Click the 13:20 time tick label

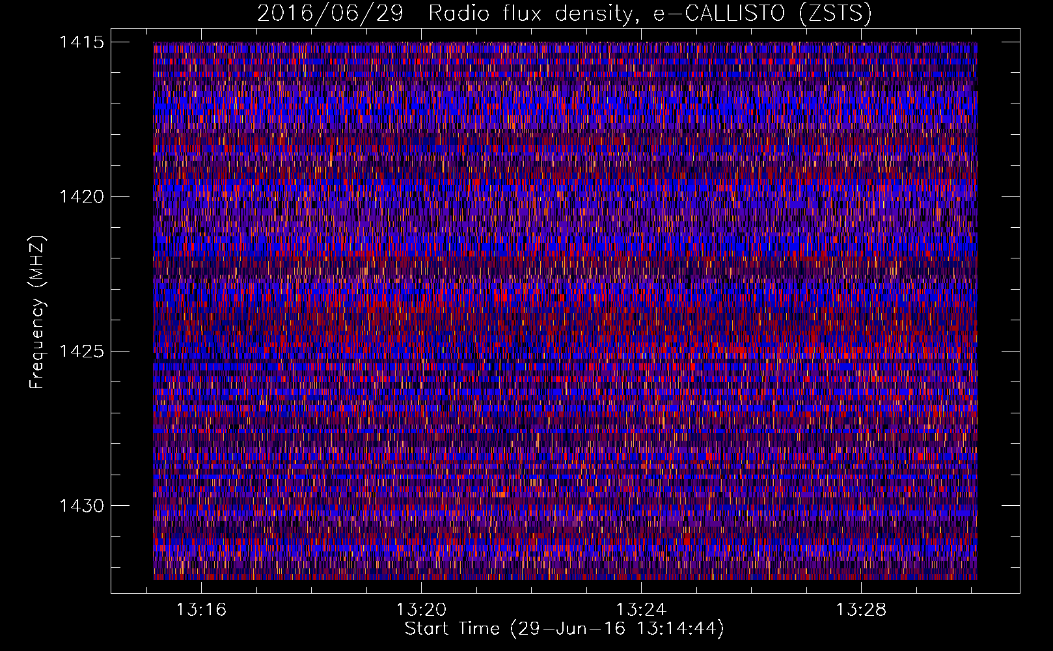point(422,609)
